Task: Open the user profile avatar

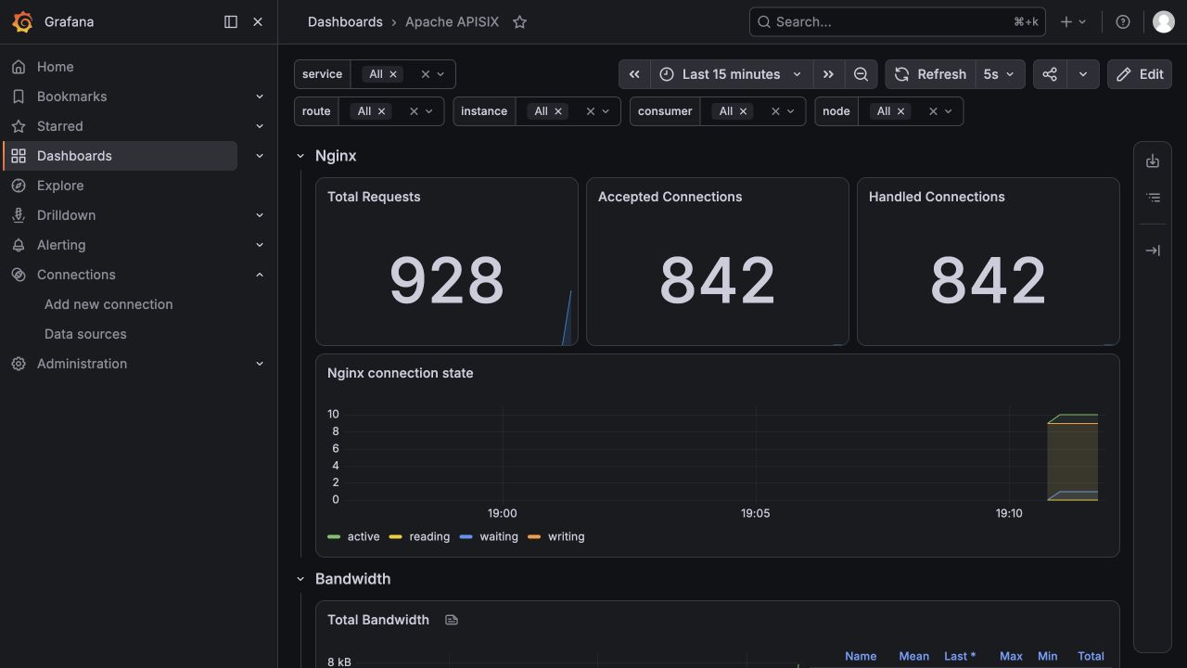Action: coord(1163,22)
